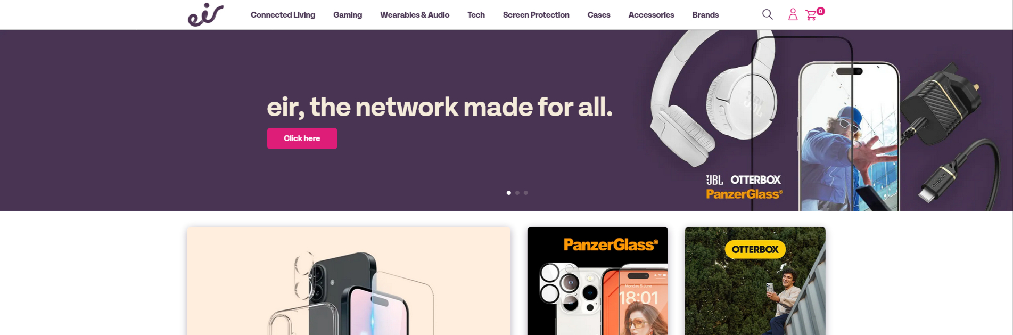Click the pink Click here button
Screen dimensions: 1013x335
[x=302, y=138]
